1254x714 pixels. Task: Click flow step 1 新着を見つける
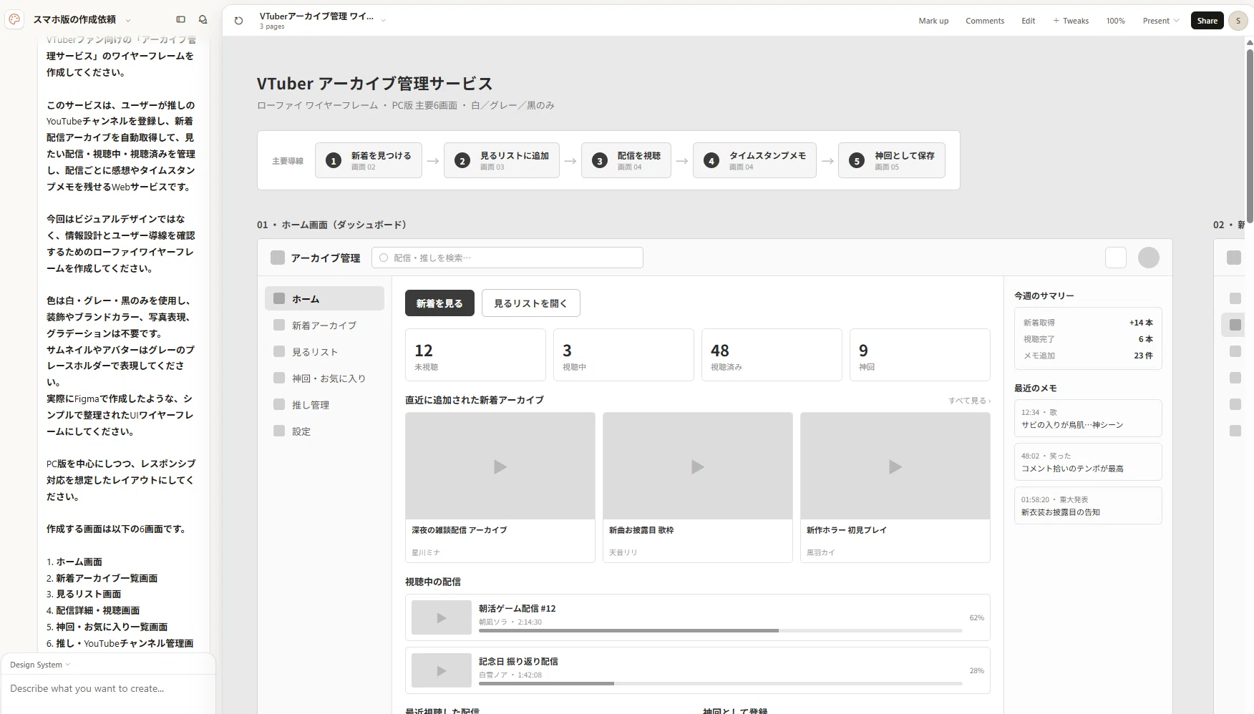click(x=368, y=160)
